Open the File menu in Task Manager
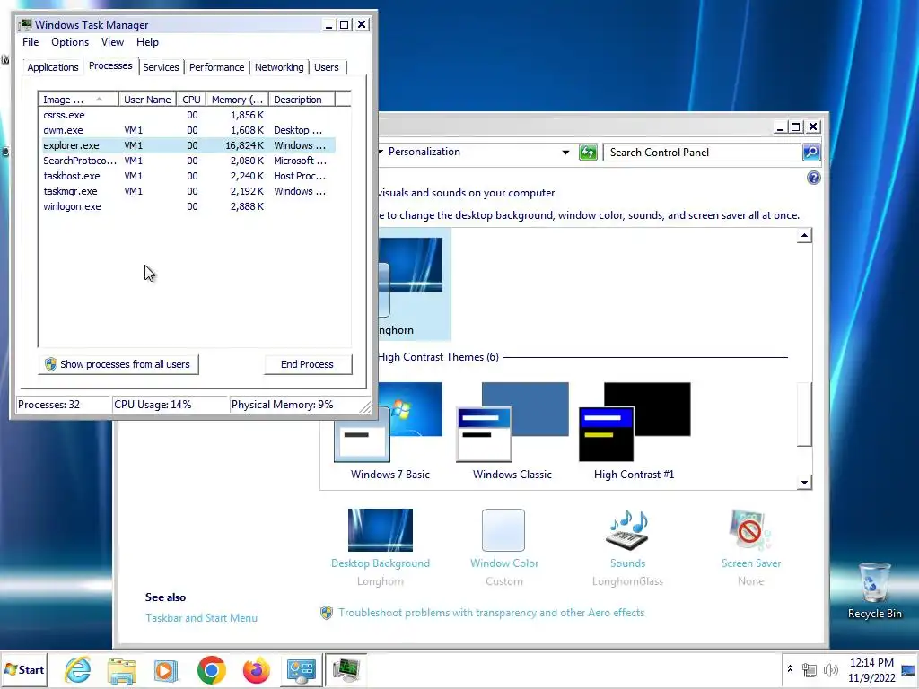This screenshot has height=689, width=919. pos(31,42)
